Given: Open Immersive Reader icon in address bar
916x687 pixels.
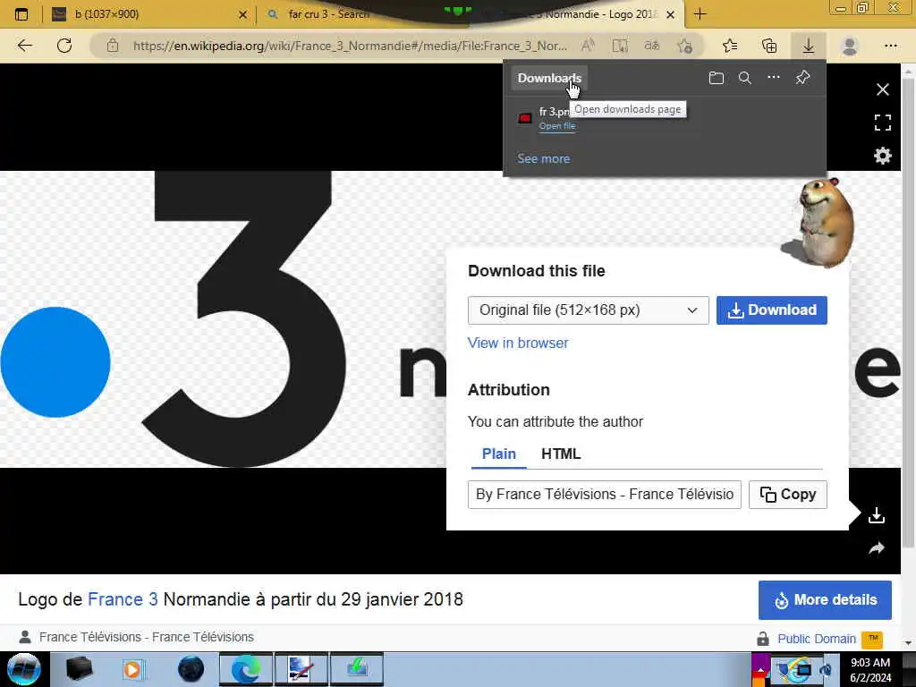Looking at the screenshot, I should pyautogui.click(x=620, y=46).
